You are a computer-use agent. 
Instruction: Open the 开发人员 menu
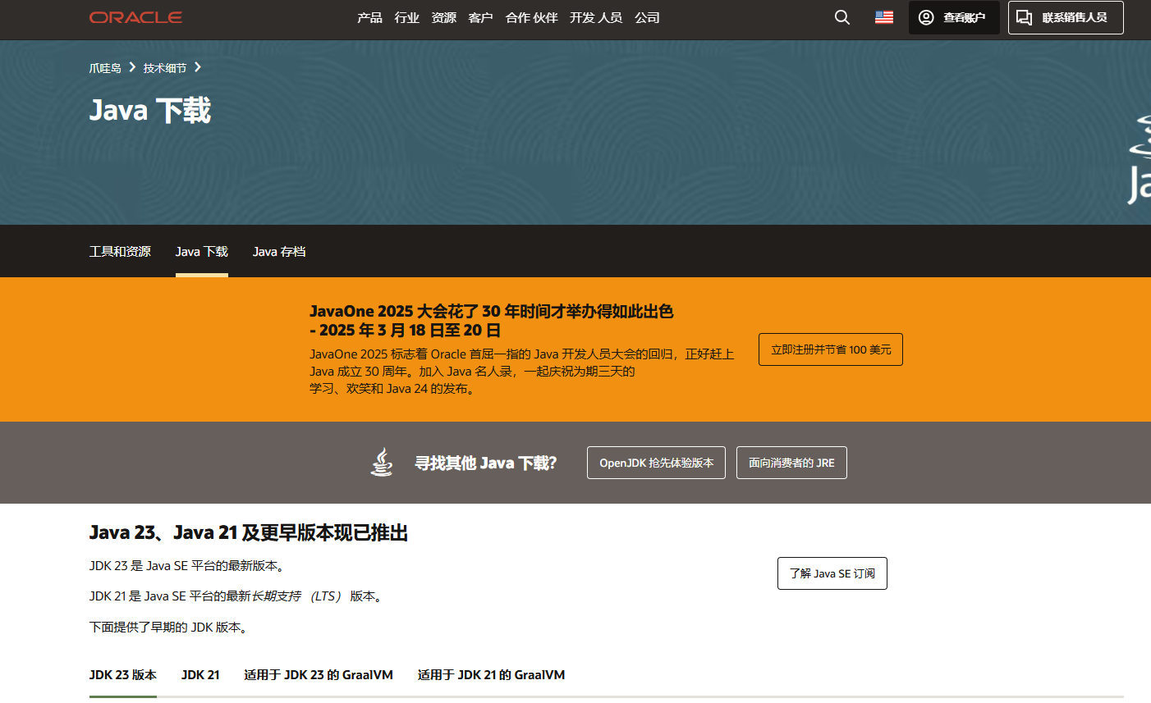(596, 17)
